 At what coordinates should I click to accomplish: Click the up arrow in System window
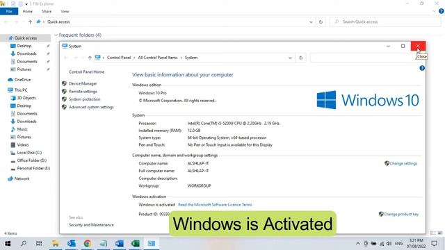pyautogui.click(x=90, y=58)
